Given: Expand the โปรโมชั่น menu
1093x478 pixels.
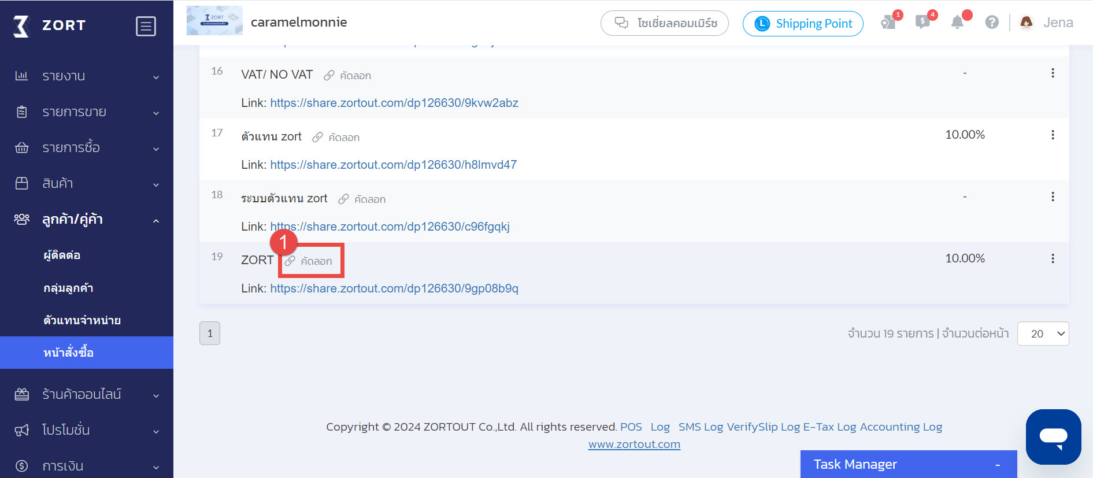Looking at the screenshot, I should click(87, 430).
